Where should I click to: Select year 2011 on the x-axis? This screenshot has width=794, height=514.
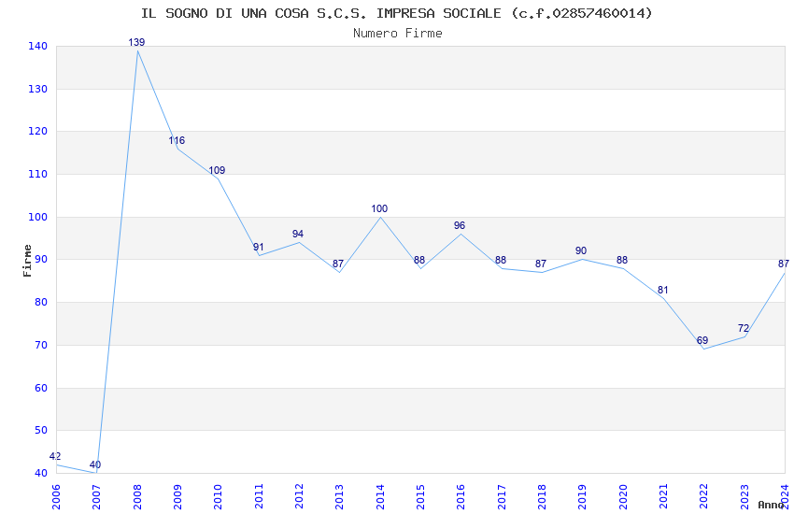tap(259, 496)
